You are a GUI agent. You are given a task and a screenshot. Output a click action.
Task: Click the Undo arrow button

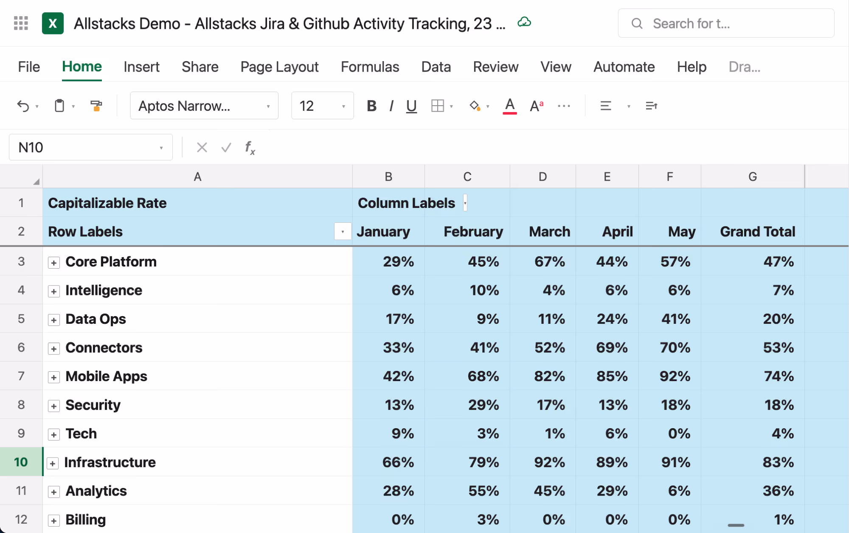(x=23, y=106)
